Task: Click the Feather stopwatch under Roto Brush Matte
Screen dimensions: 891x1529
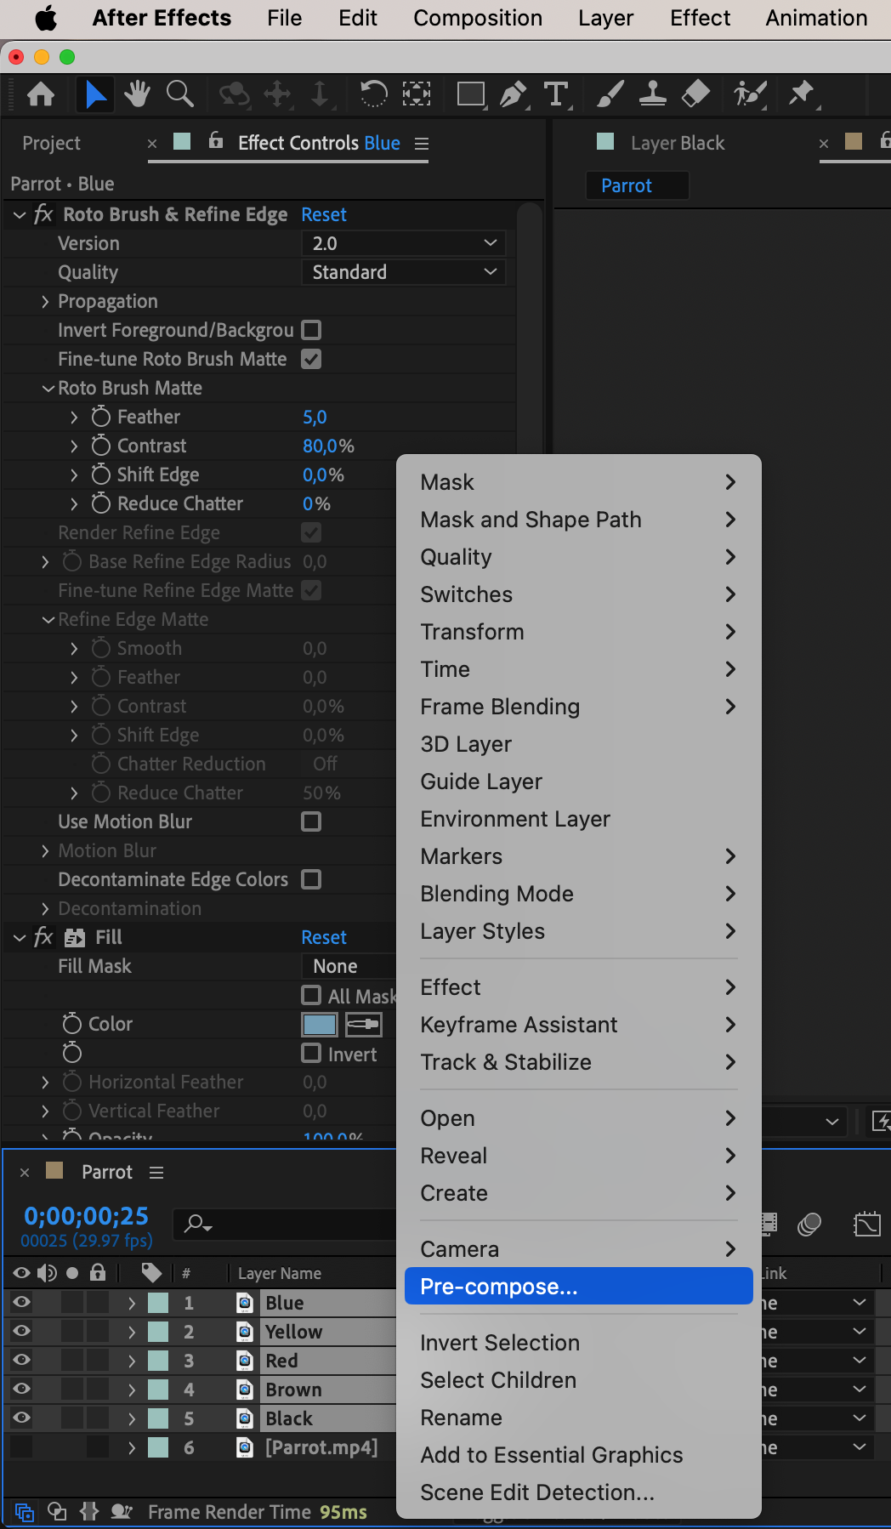Action: [101, 417]
